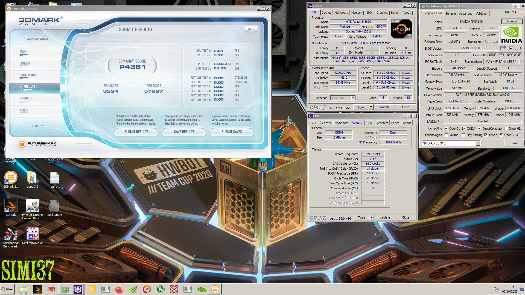Image resolution: width=525 pixels, height=295 pixels.
Task: Click the HELP button in 3DMark Vantage
Action: pyautogui.click(x=251, y=29)
